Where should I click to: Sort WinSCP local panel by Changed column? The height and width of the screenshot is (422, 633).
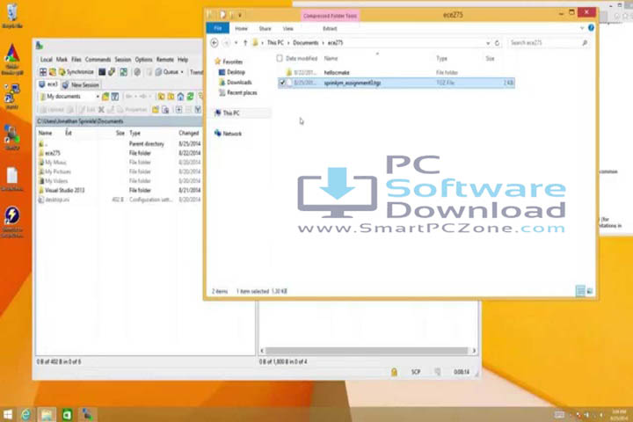188,133
